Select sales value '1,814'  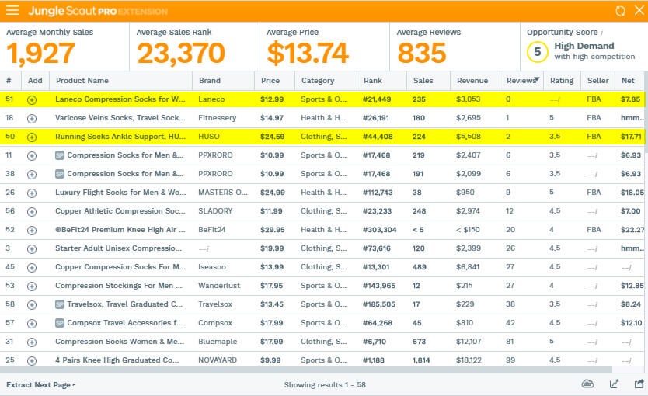[420, 360]
